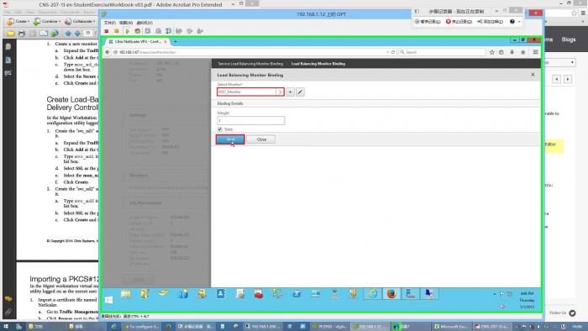Go to previous page arrow in Acrobat
588x331 pixels.
pos(68,34)
